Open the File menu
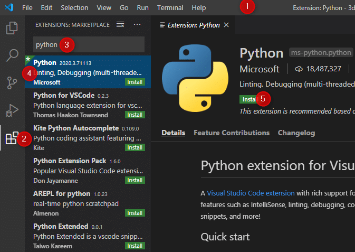 [x=27, y=8]
